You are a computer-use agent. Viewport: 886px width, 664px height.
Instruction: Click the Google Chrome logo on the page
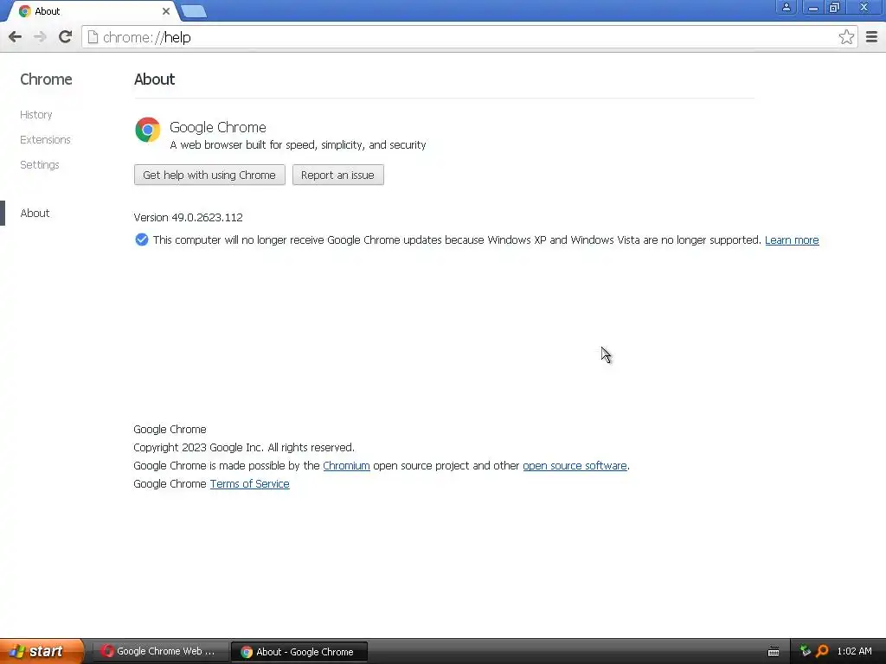[147, 130]
